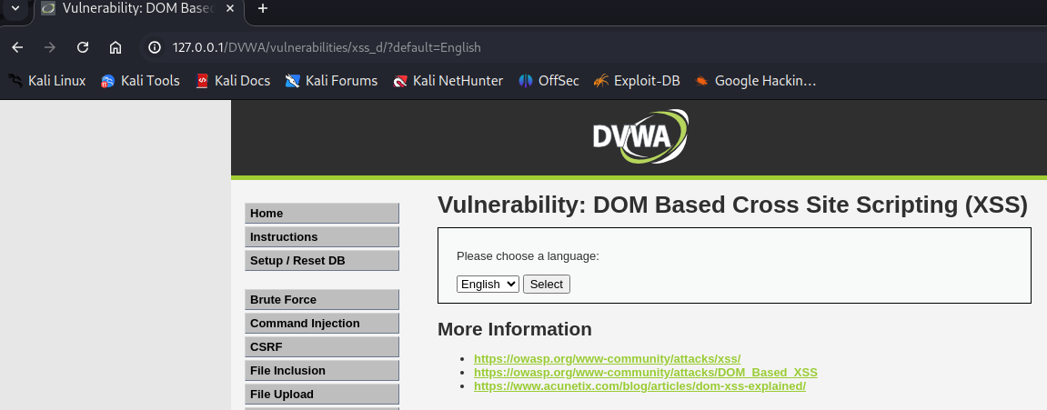Click the 'More Information' heading
This screenshot has width=1047, height=410.
coord(514,329)
